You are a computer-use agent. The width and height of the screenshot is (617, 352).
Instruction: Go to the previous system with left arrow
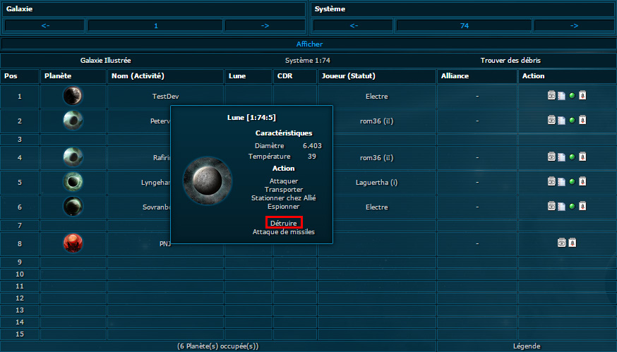coord(354,25)
